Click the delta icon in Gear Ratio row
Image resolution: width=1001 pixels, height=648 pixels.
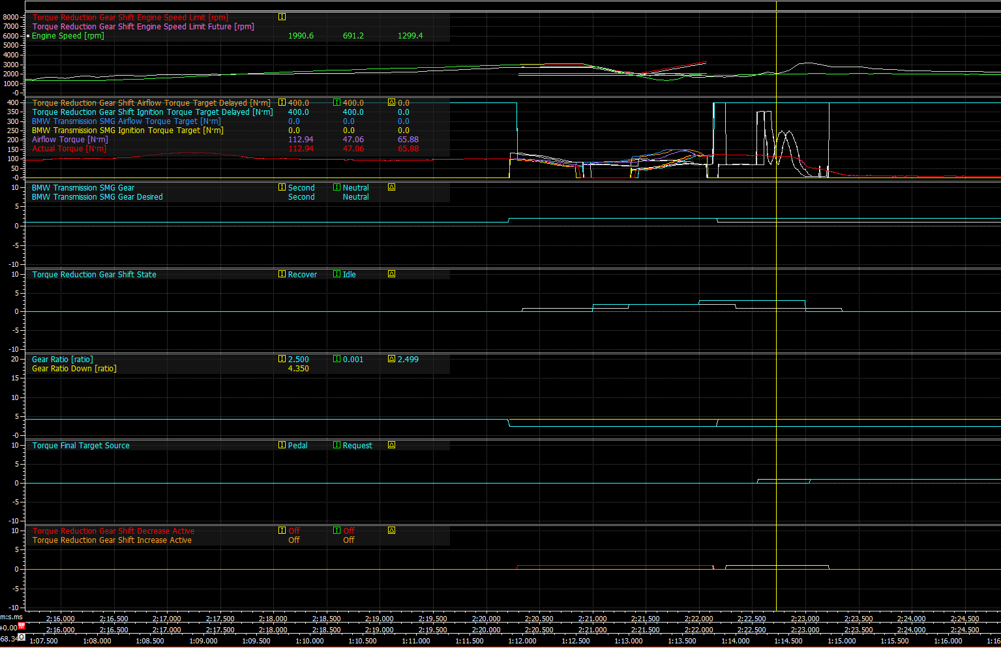(391, 359)
